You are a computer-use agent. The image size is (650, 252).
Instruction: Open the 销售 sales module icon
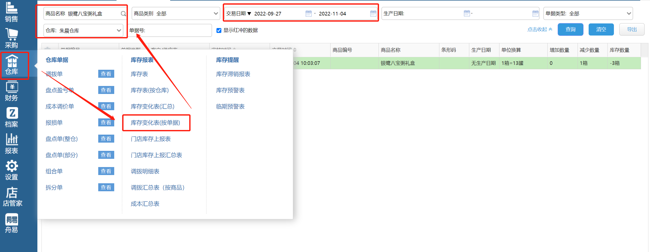click(x=12, y=12)
